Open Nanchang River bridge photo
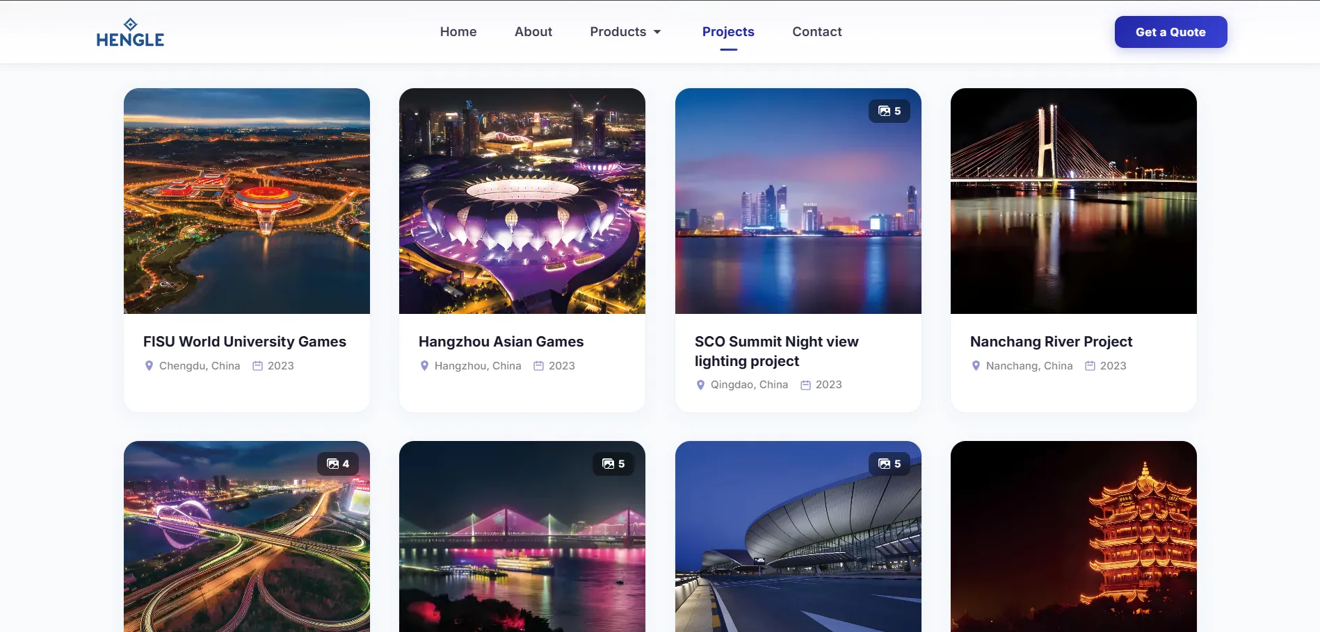Viewport: 1320px width, 632px height. click(x=1074, y=201)
